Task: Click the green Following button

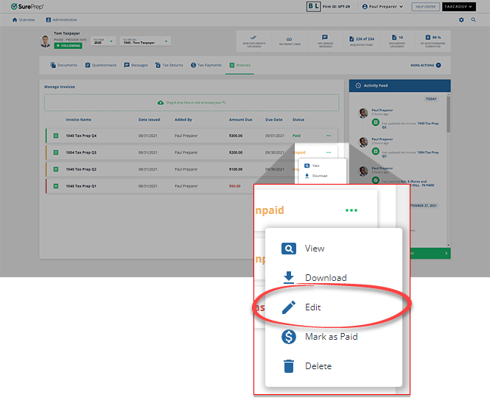Action: pos(68,46)
